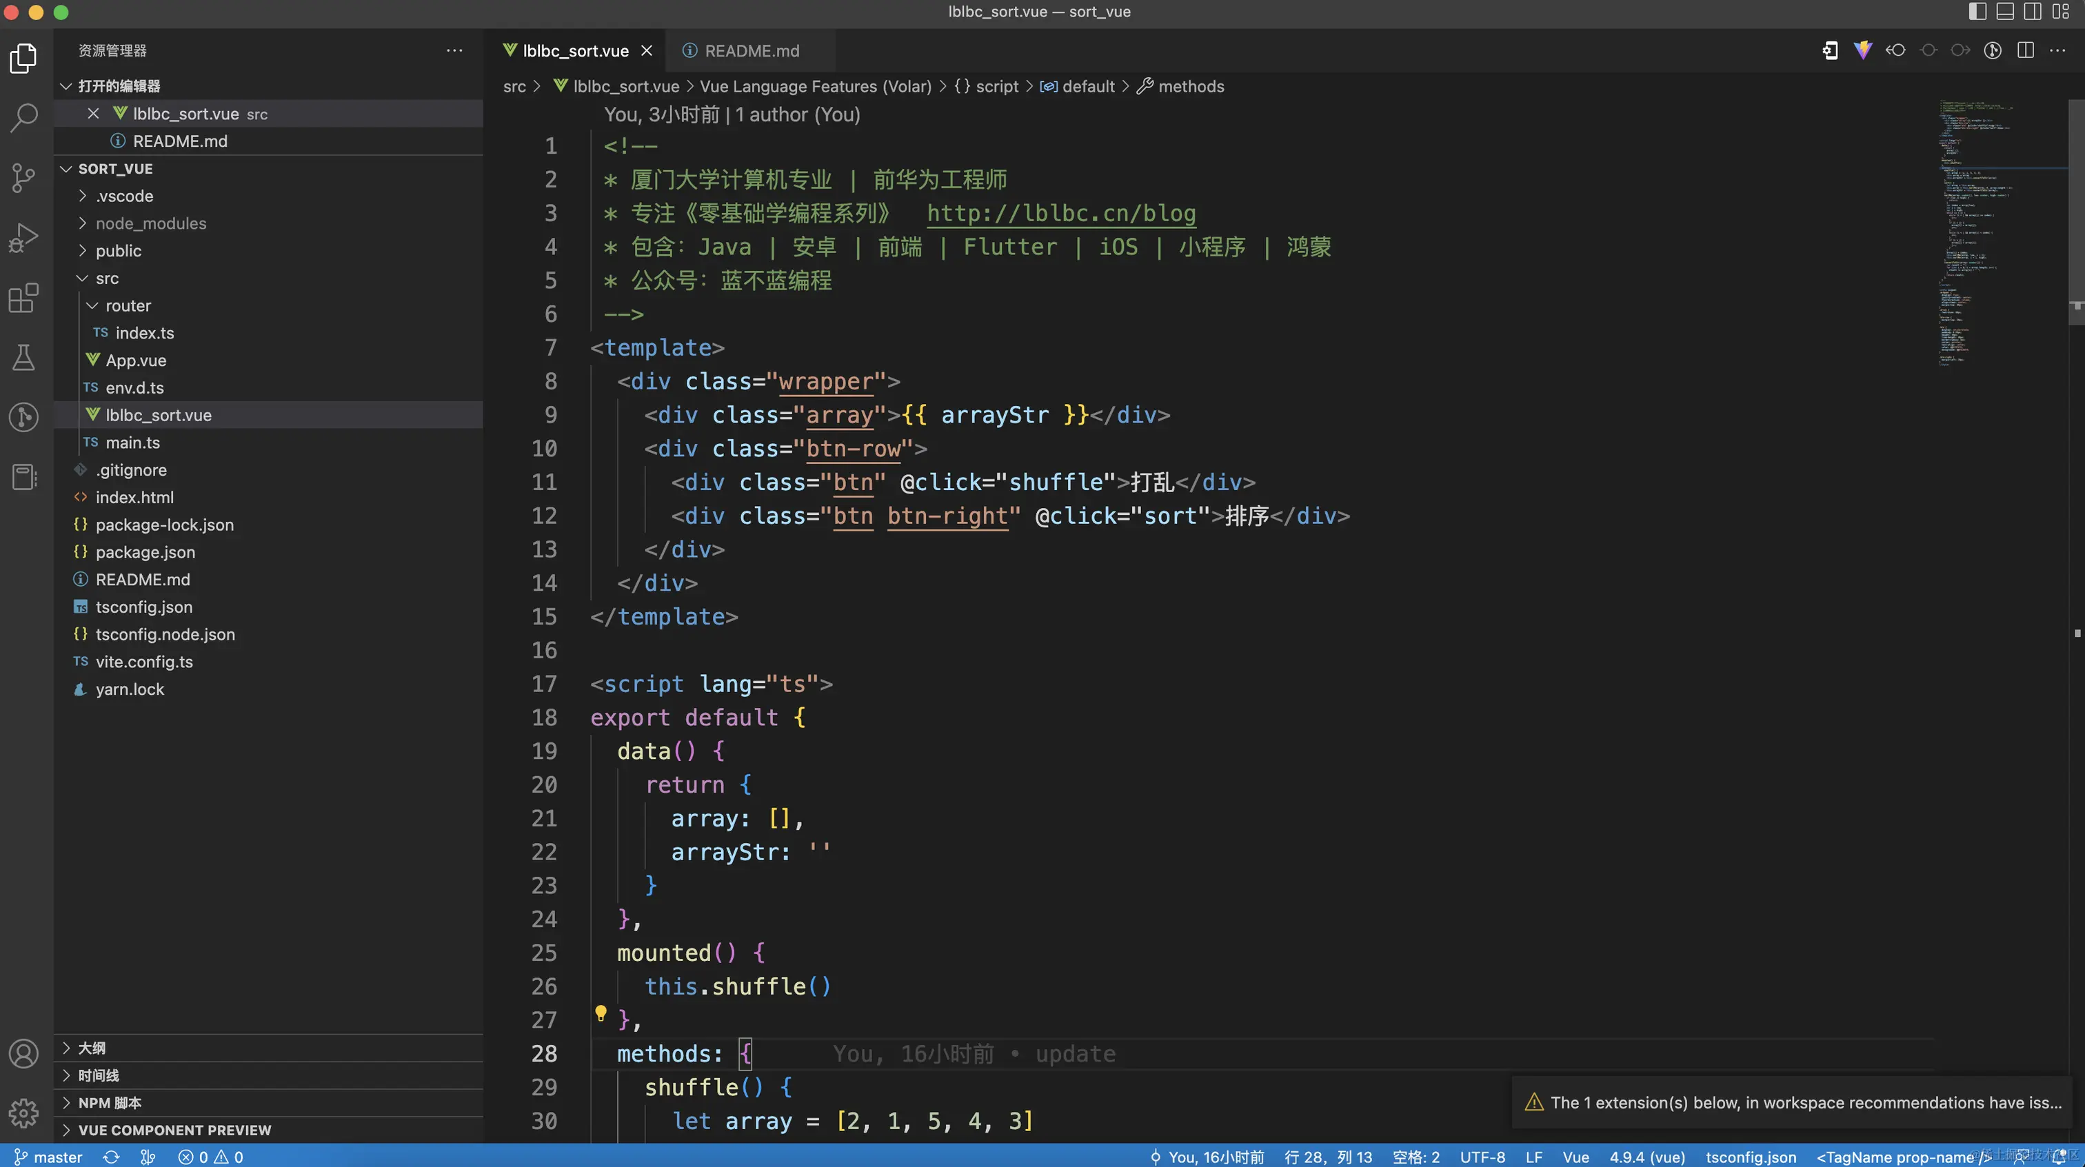Expand the NPM 脚本 section
This screenshot has width=2085, height=1167.
(109, 1102)
